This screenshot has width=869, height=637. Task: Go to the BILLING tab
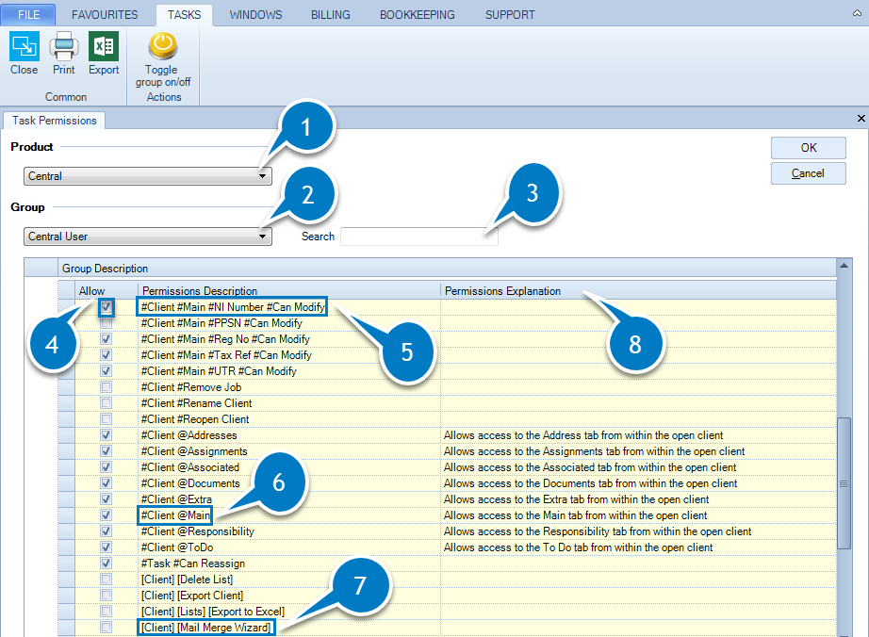[x=330, y=15]
